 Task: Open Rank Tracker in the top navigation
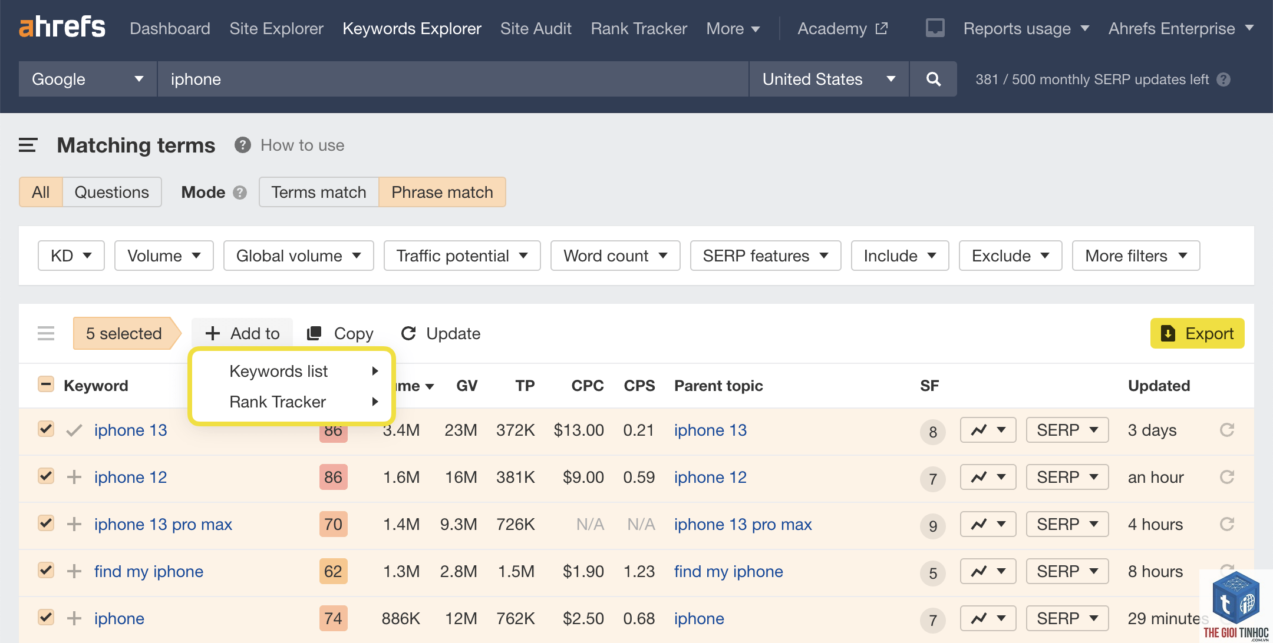639,28
